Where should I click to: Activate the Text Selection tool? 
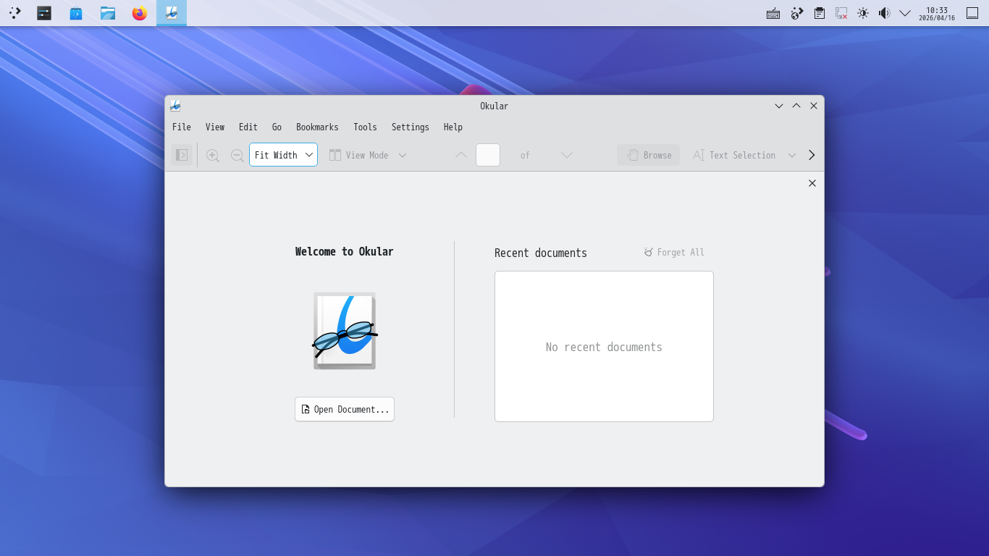(x=734, y=155)
